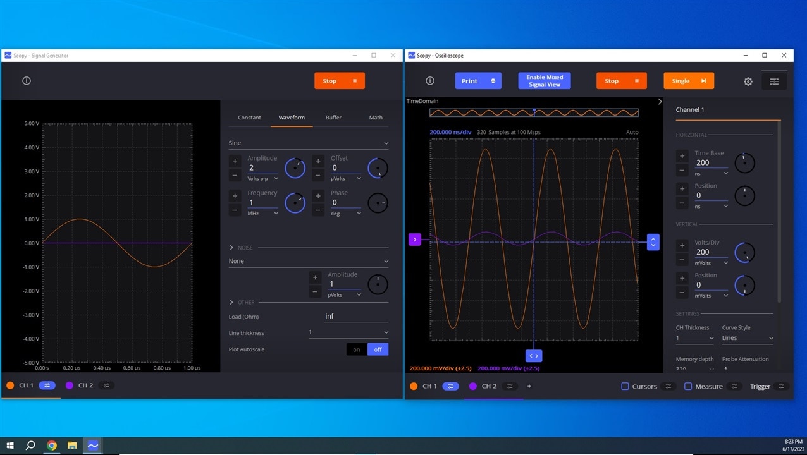
Task: Click Single capture button
Action: pos(689,81)
